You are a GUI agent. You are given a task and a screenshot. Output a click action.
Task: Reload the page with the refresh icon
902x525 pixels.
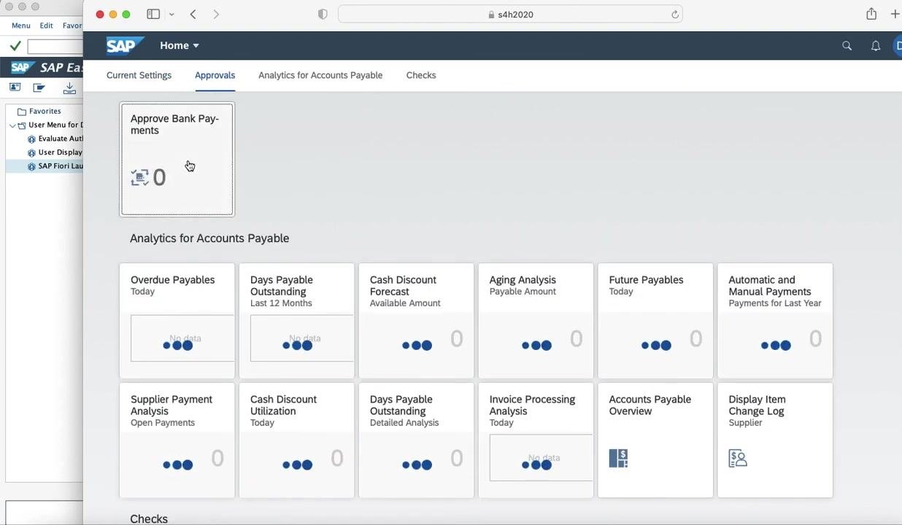(x=675, y=14)
